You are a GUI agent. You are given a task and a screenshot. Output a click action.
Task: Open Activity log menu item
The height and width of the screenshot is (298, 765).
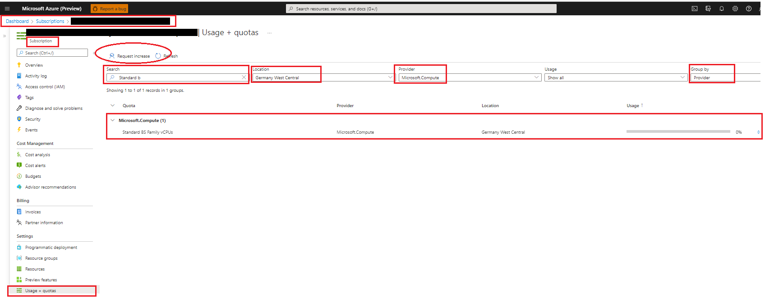[36, 76]
